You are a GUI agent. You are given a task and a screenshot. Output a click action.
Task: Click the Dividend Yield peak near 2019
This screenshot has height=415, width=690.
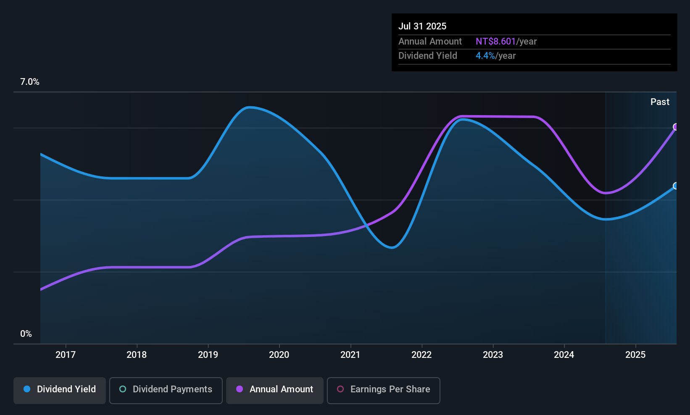pos(250,108)
